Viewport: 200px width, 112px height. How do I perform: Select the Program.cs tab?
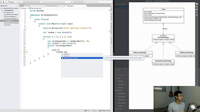[70, 6]
